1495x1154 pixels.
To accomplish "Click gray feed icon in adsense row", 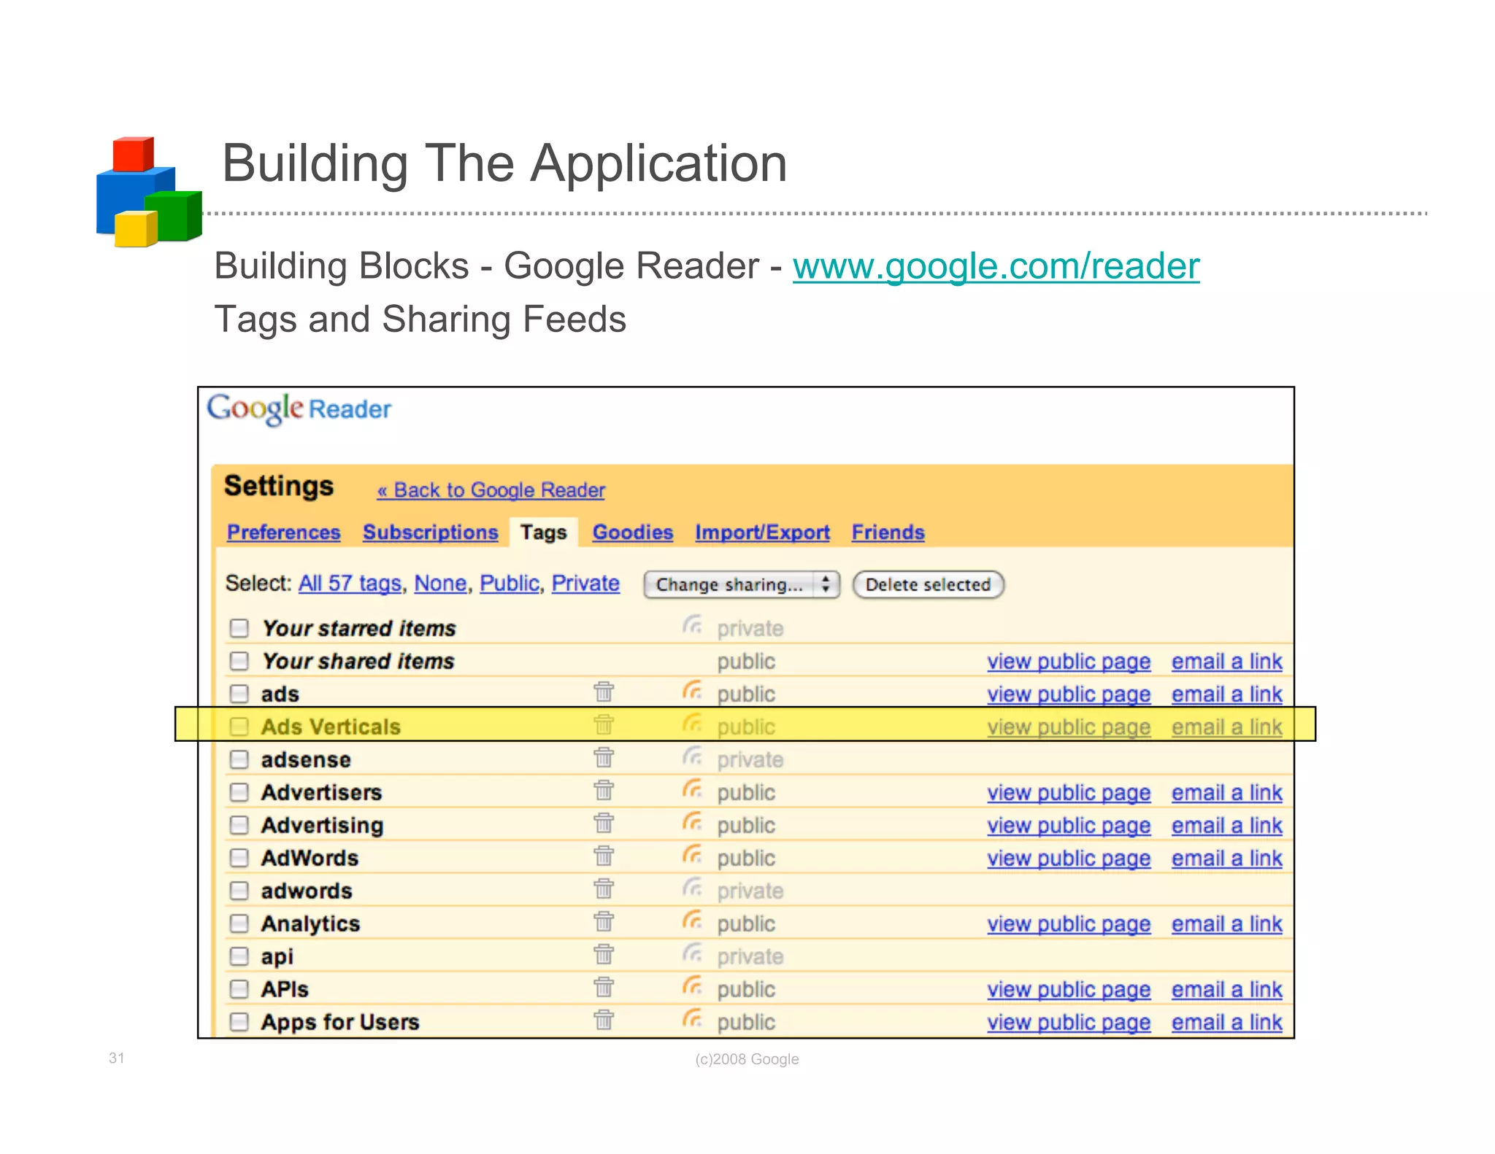I will click(x=692, y=756).
